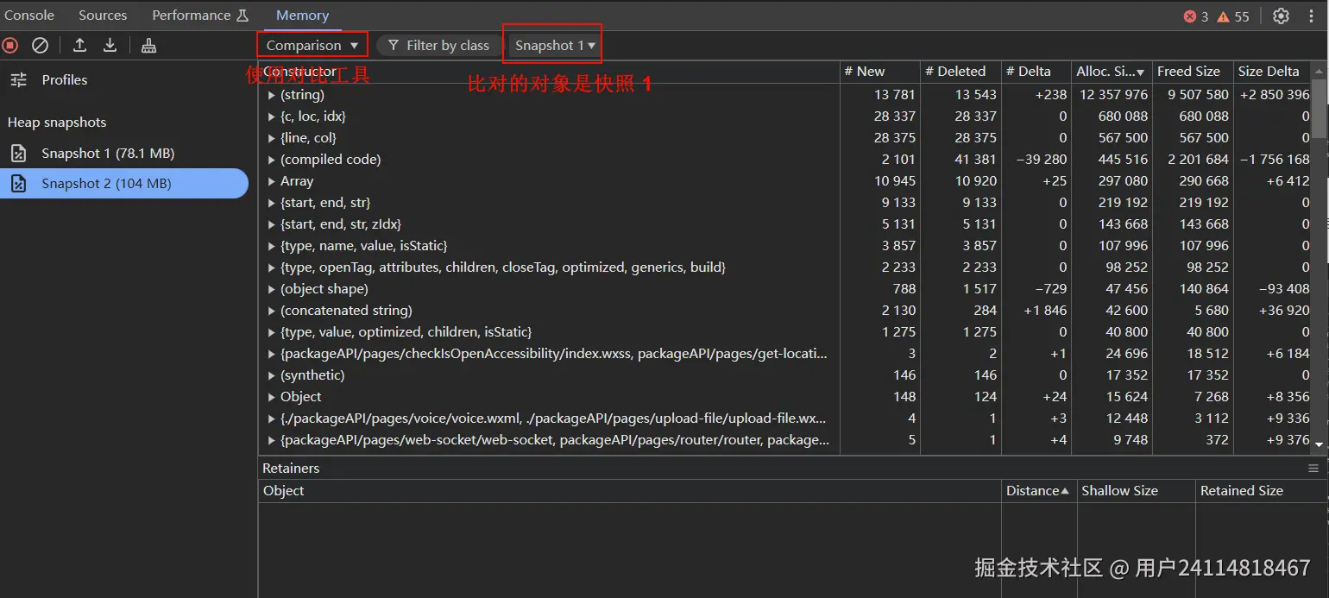Click the constructor table vertical scrollbar thumb
Screen dimensions: 1329x598
coord(1319,108)
